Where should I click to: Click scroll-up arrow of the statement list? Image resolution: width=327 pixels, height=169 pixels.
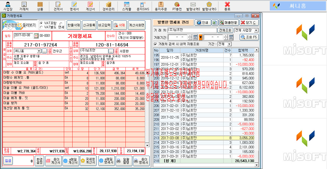click(256, 50)
